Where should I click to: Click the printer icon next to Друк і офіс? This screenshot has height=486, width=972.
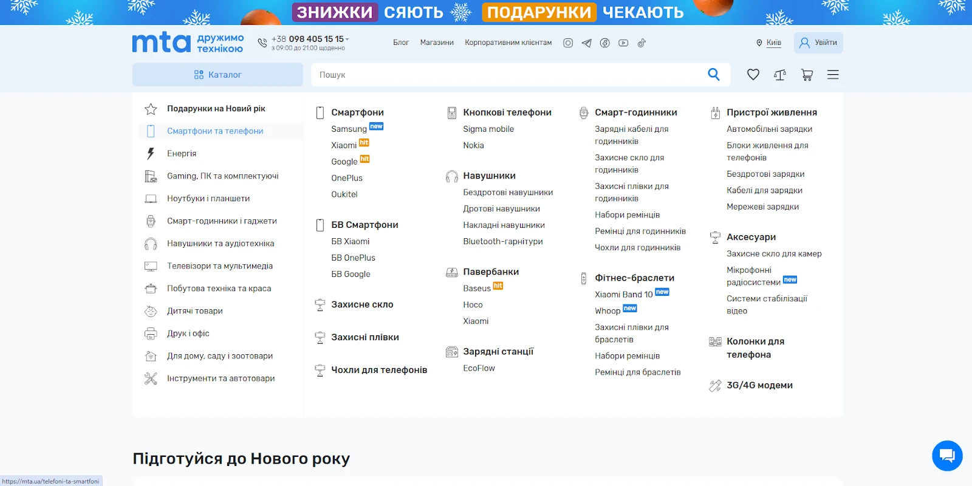(x=151, y=334)
